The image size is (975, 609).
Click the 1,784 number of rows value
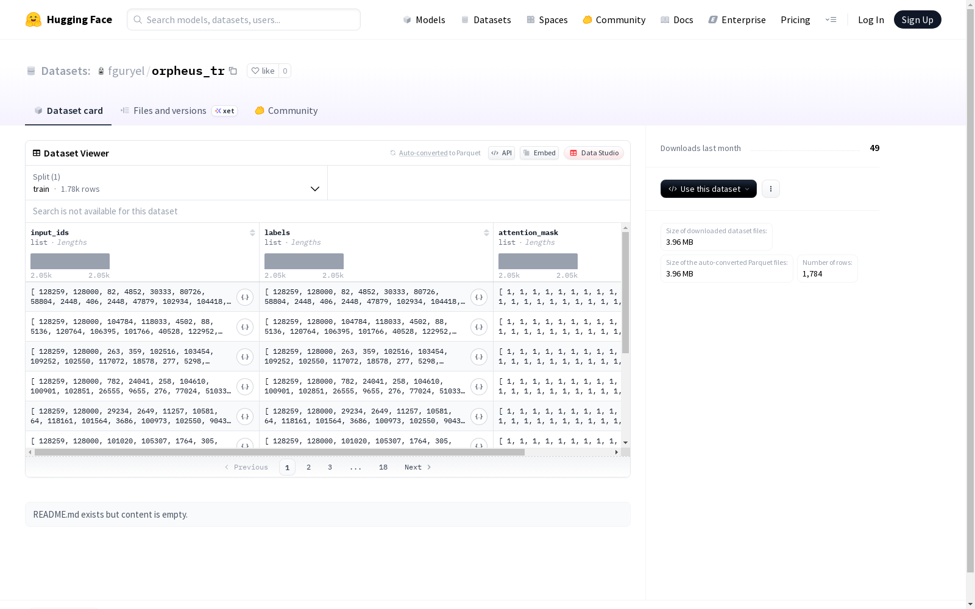click(812, 274)
